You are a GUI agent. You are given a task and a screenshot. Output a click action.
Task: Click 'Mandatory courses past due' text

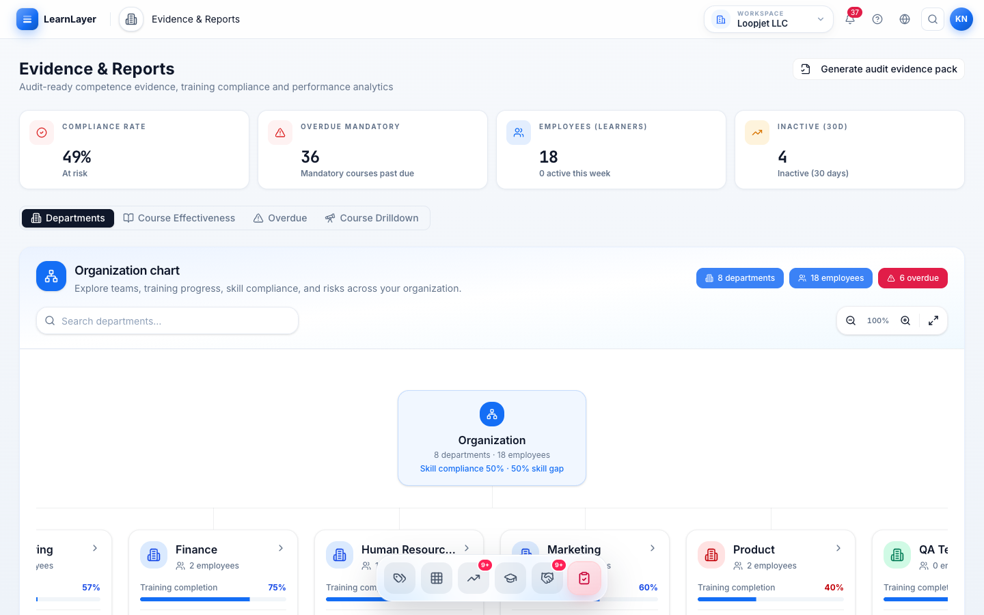point(357,174)
